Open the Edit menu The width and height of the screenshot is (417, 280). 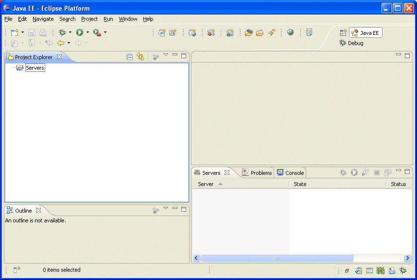[x=22, y=19]
